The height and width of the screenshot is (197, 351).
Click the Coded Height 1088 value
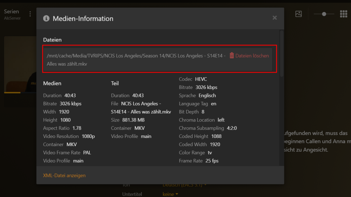[216, 136]
